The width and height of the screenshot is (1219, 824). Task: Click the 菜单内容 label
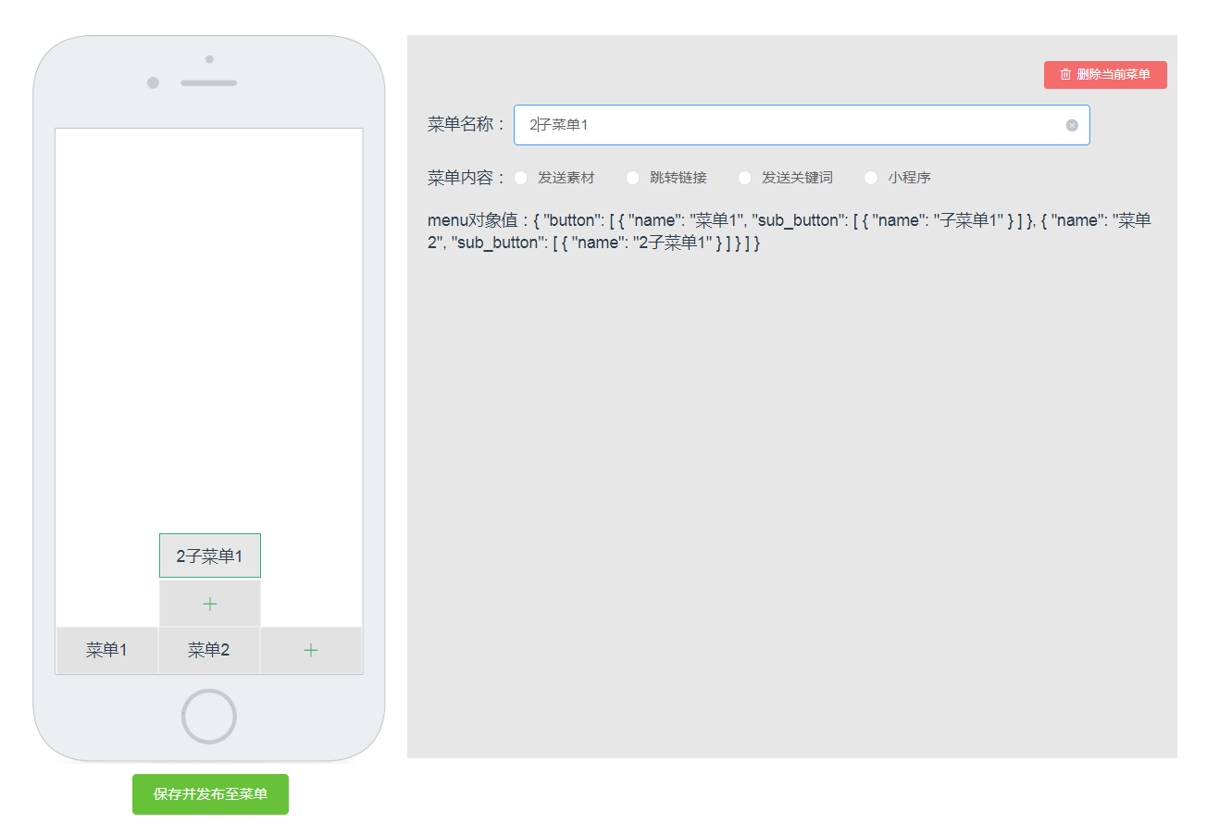pos(466,178)
